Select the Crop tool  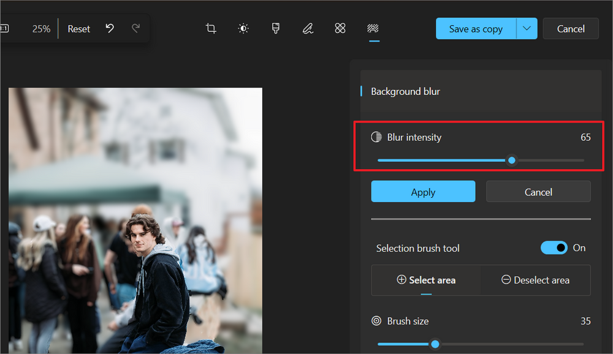click(211, 28)
